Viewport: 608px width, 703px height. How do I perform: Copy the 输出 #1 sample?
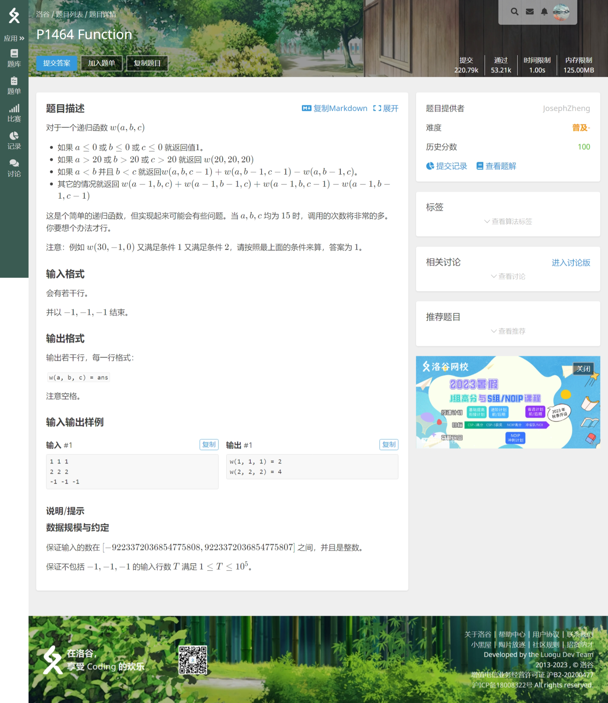click(x=389, y=444)
